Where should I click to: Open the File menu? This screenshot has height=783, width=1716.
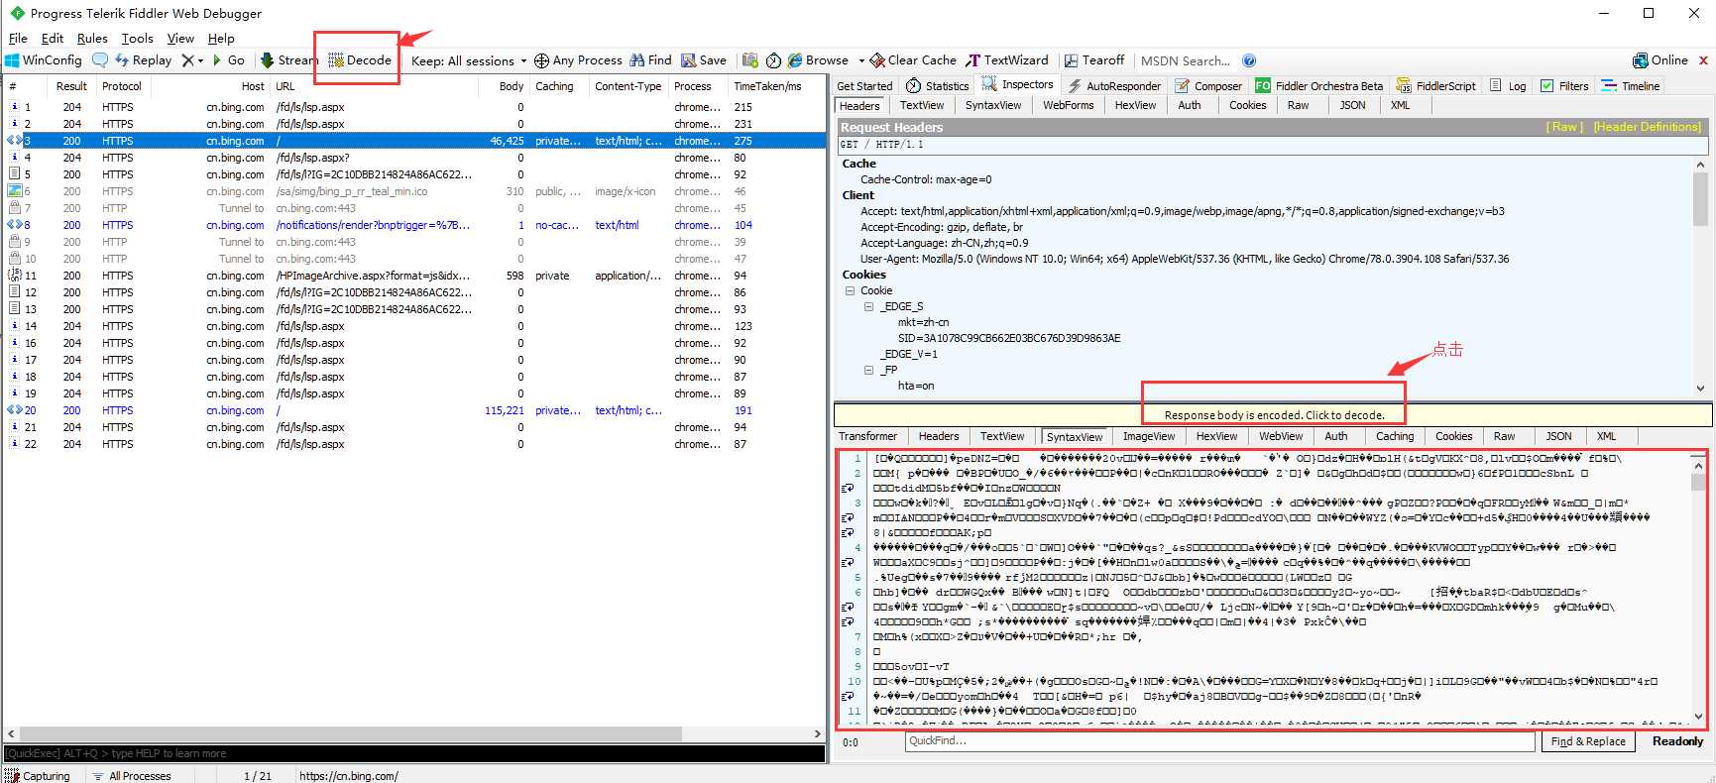[x=18, y=38]
